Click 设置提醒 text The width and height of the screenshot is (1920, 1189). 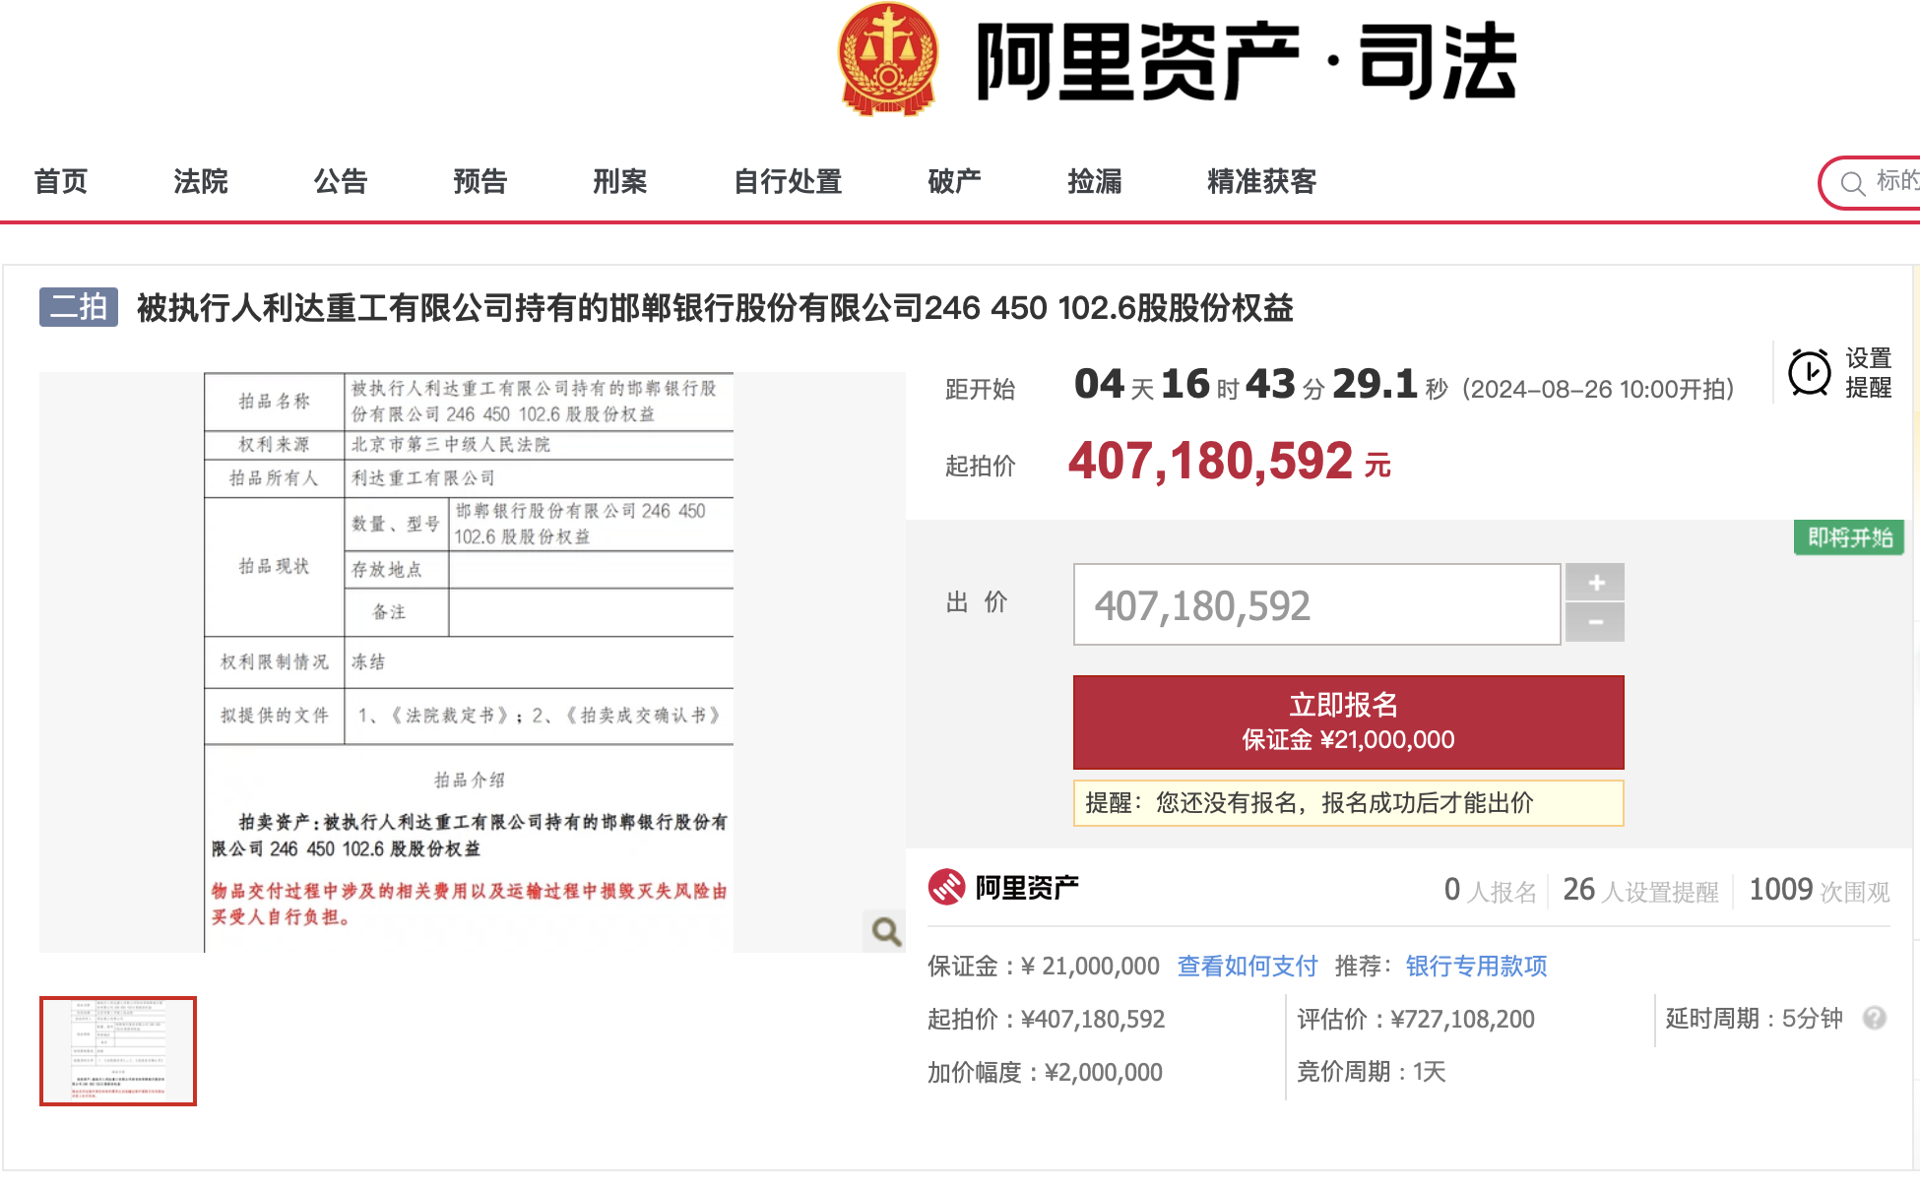(1868, 373)
